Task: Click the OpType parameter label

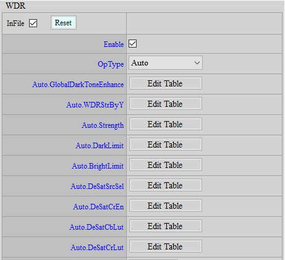Action: (111, 64)
